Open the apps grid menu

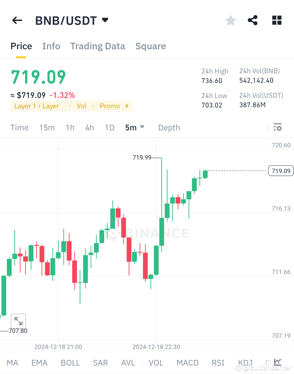277,20
